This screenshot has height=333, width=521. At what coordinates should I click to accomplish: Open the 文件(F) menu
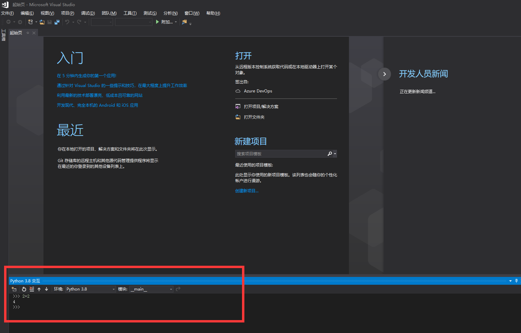(7, 13)
